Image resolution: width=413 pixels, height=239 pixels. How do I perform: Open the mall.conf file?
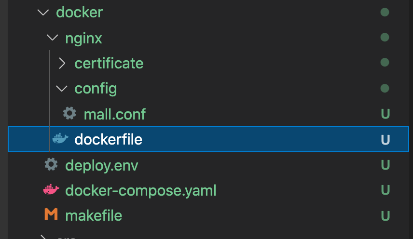[x=114, y=114]
